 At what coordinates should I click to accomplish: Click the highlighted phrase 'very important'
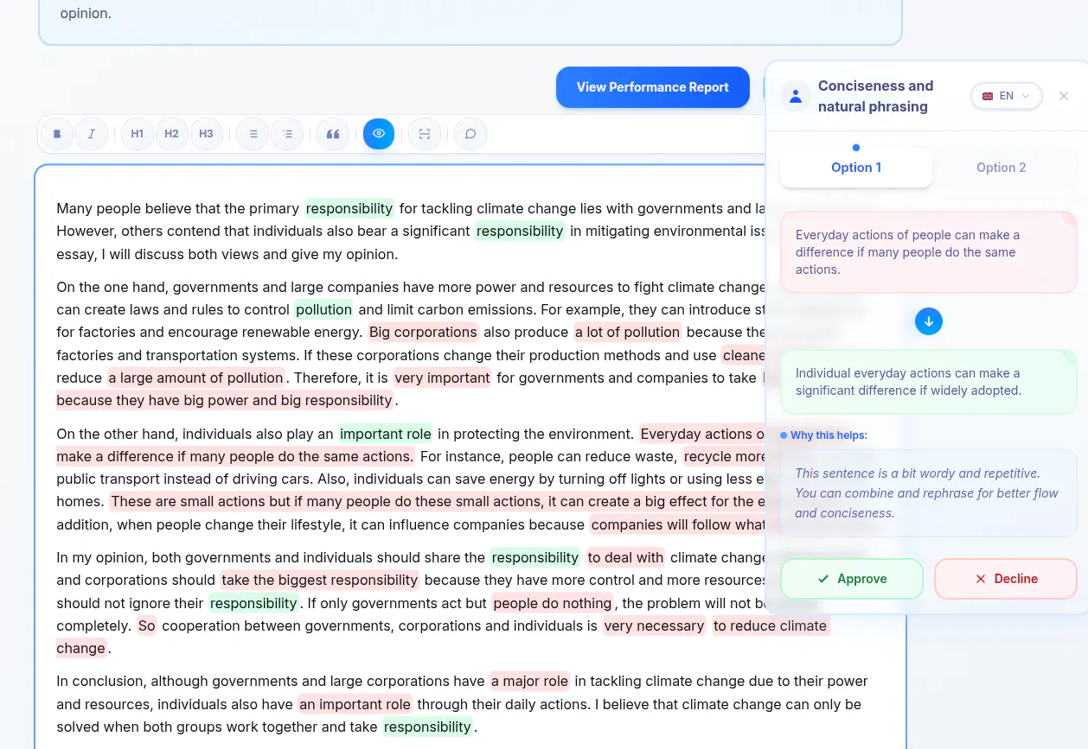point(442,378)
